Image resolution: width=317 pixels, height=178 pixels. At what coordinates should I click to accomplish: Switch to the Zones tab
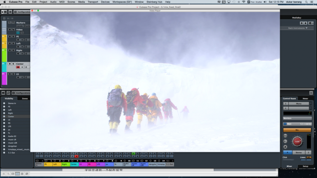click(25, 98)
